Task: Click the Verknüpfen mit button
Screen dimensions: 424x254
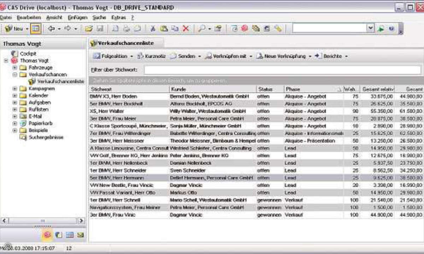Action: [x=229, y=56]
